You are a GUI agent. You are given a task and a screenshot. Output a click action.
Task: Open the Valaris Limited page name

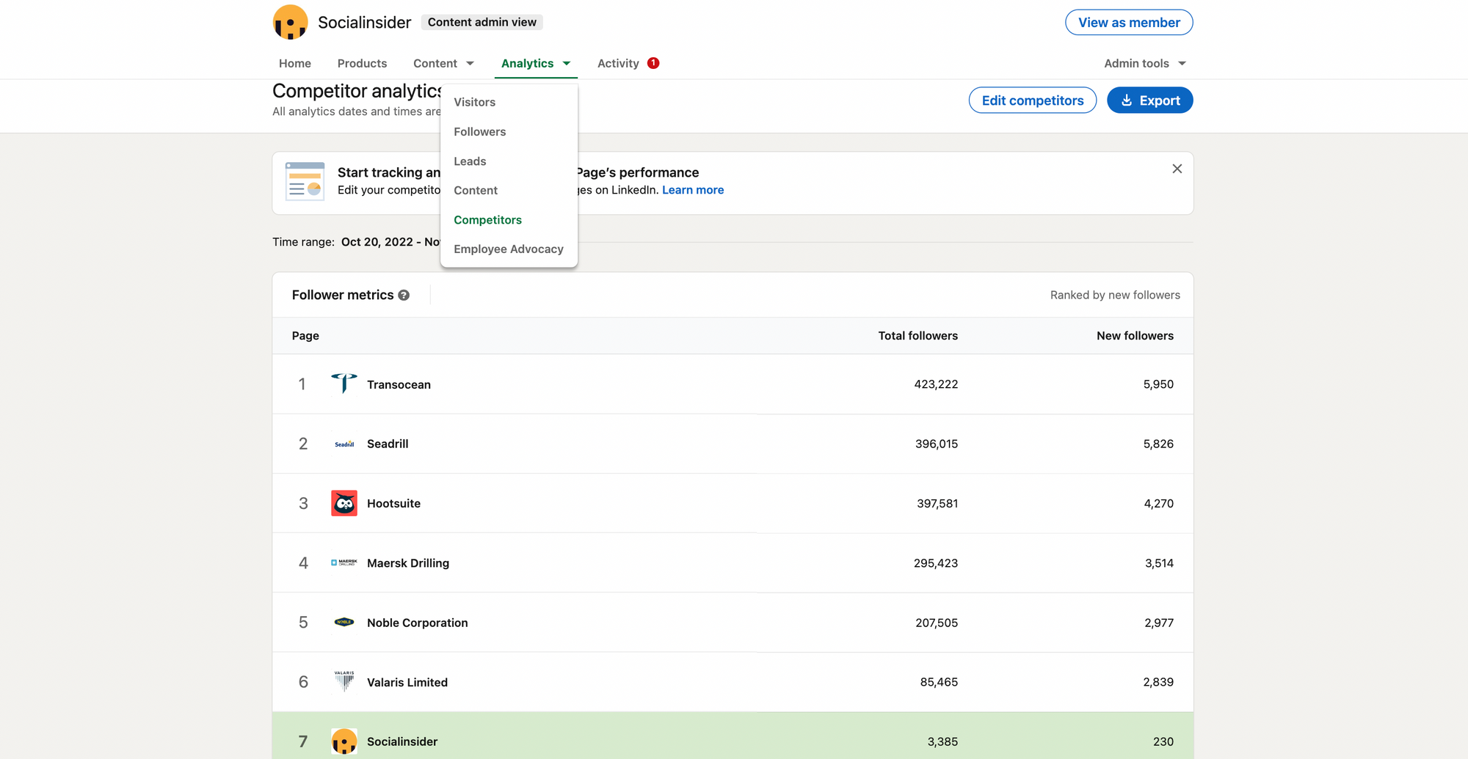pyautogui.click(x=407, y=682)
